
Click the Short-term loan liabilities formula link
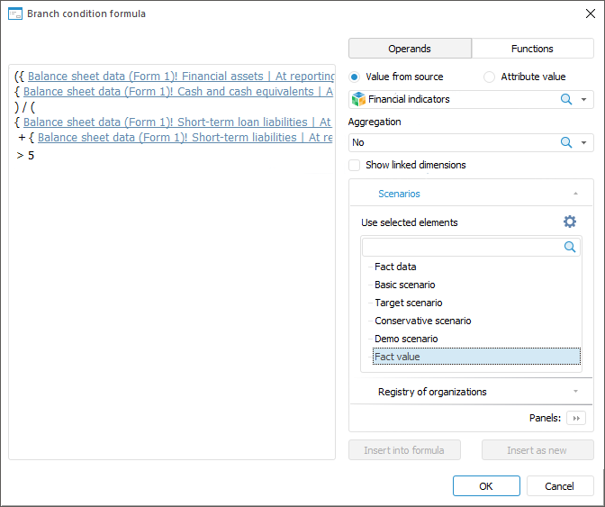[x=178, y=122]
